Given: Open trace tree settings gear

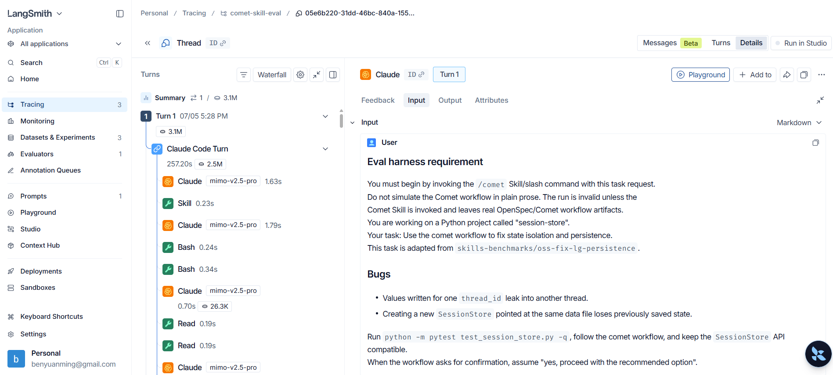Looking at the screenshot, I should coord(300,75).
